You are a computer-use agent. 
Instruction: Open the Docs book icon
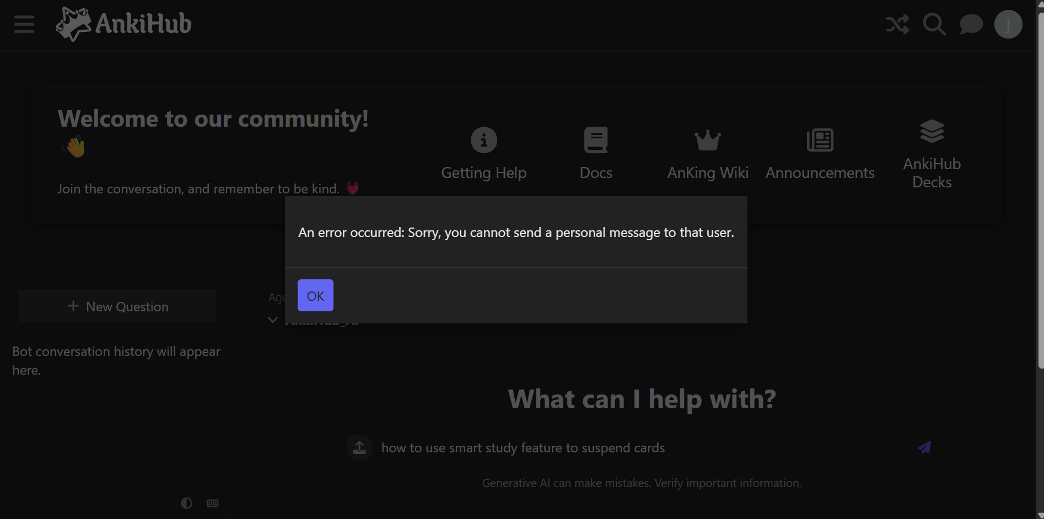(596, 140)
